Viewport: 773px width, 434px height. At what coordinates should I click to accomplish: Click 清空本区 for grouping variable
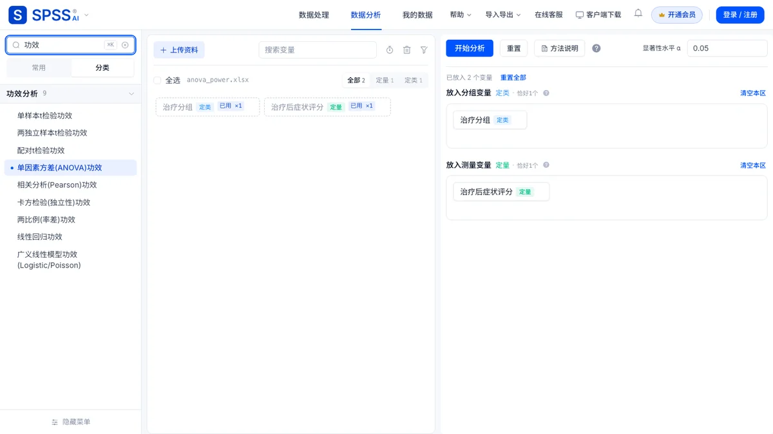tap(753, 93)
